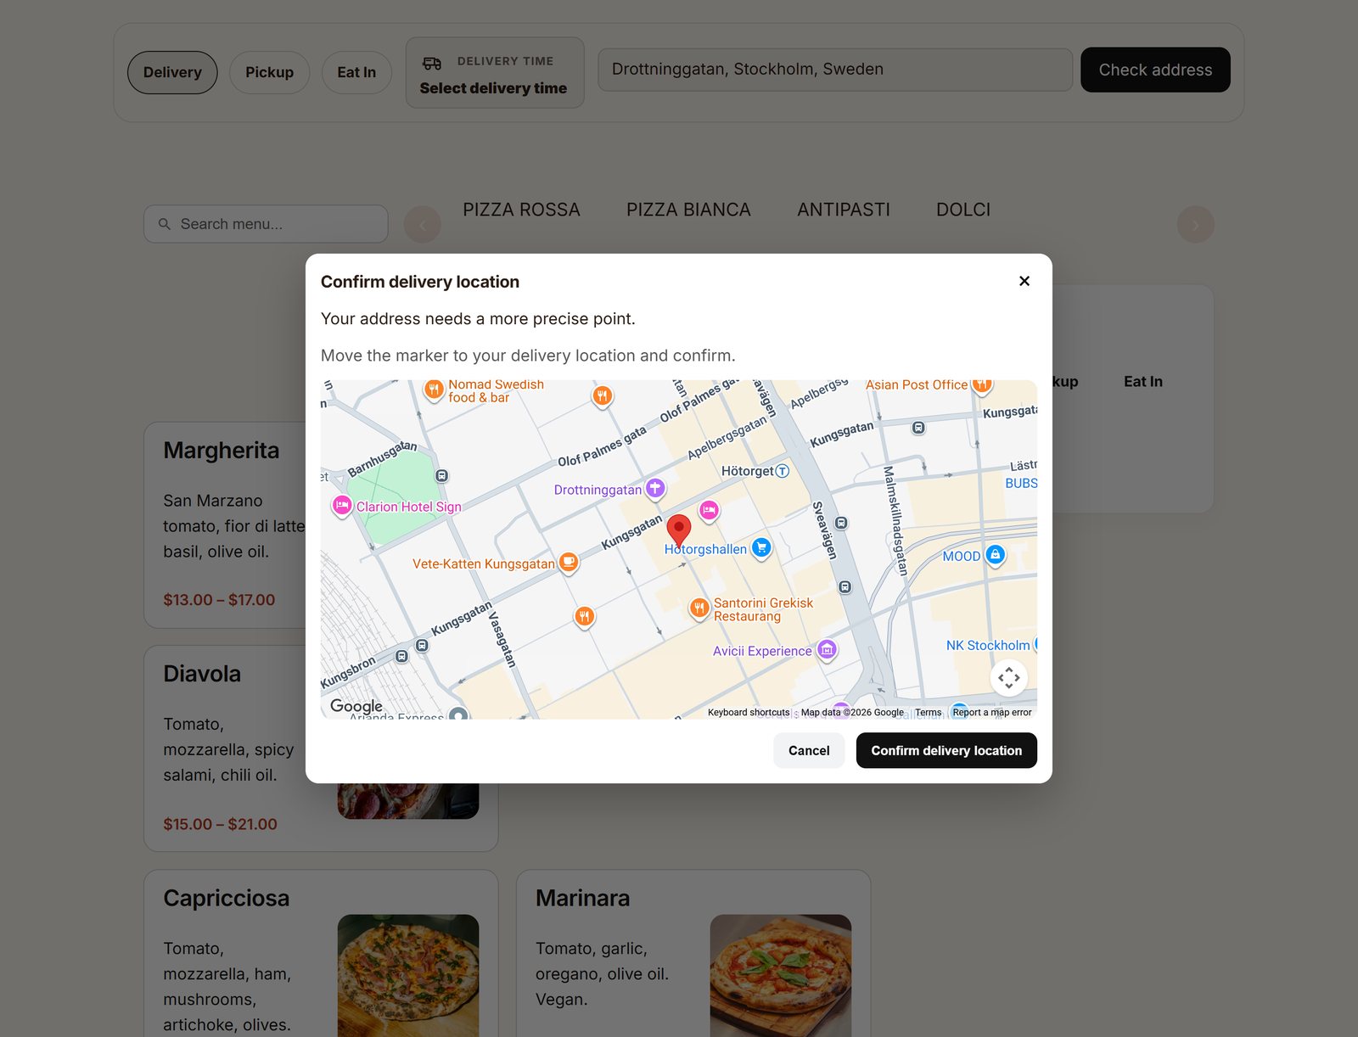Viewport: 1358px width, 1037px height.
Task: Select the Pickup order option
Action: point(269,72)
